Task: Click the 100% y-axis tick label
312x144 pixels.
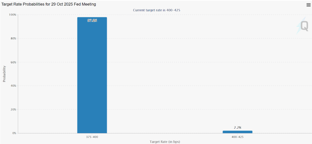Action: pos(12,15)
